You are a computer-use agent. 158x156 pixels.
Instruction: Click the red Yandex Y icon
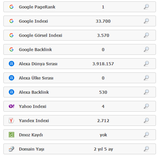tap(12, 120)
